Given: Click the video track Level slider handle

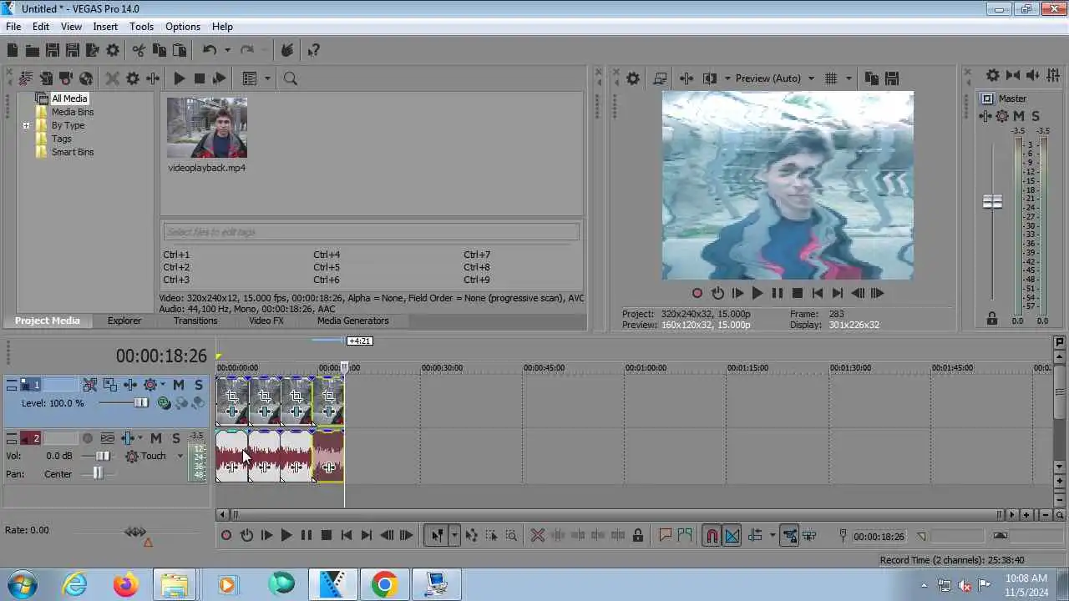Looking at the screenshot, I should 141,403.
